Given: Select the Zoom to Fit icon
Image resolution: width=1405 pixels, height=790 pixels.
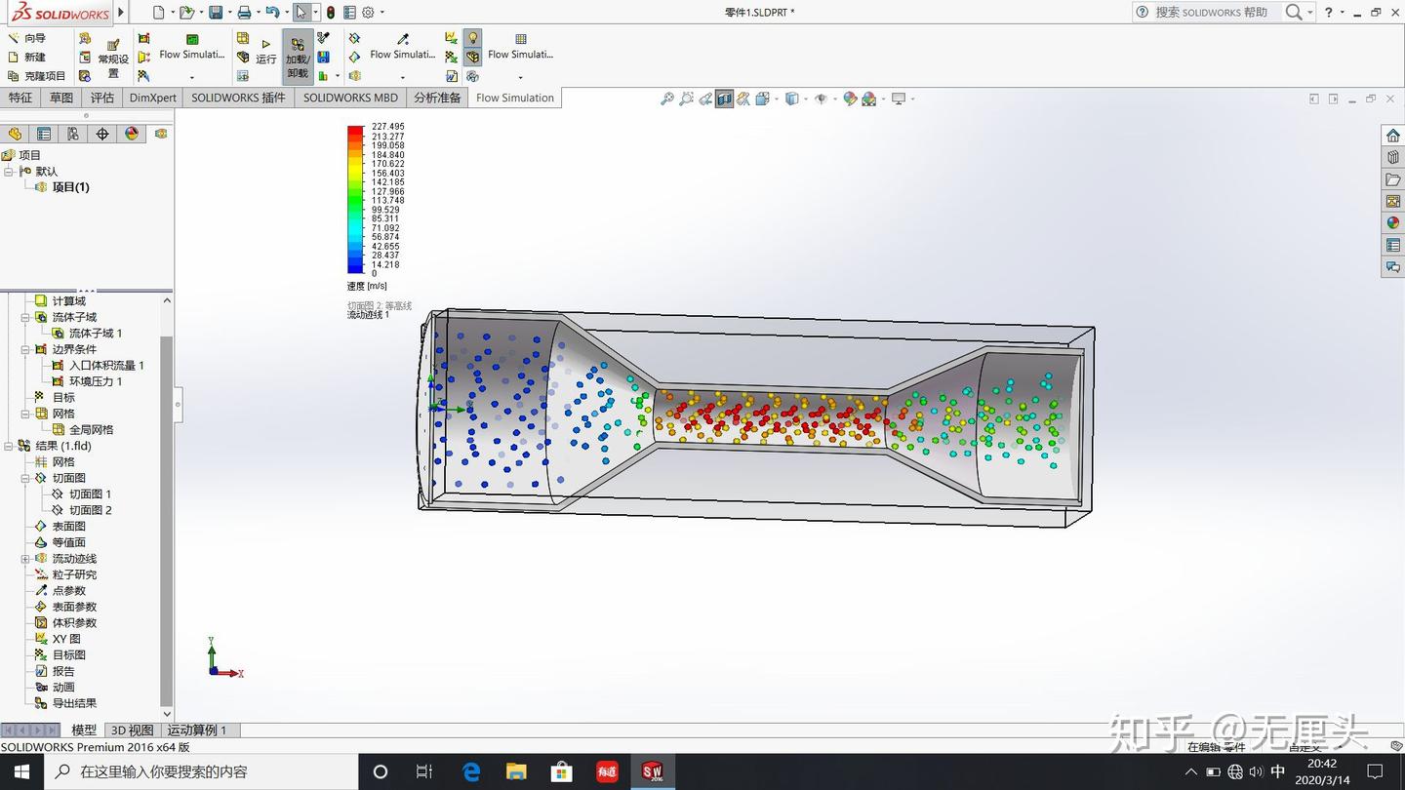Looking at the screenshot, I should [x=666, y=99].
